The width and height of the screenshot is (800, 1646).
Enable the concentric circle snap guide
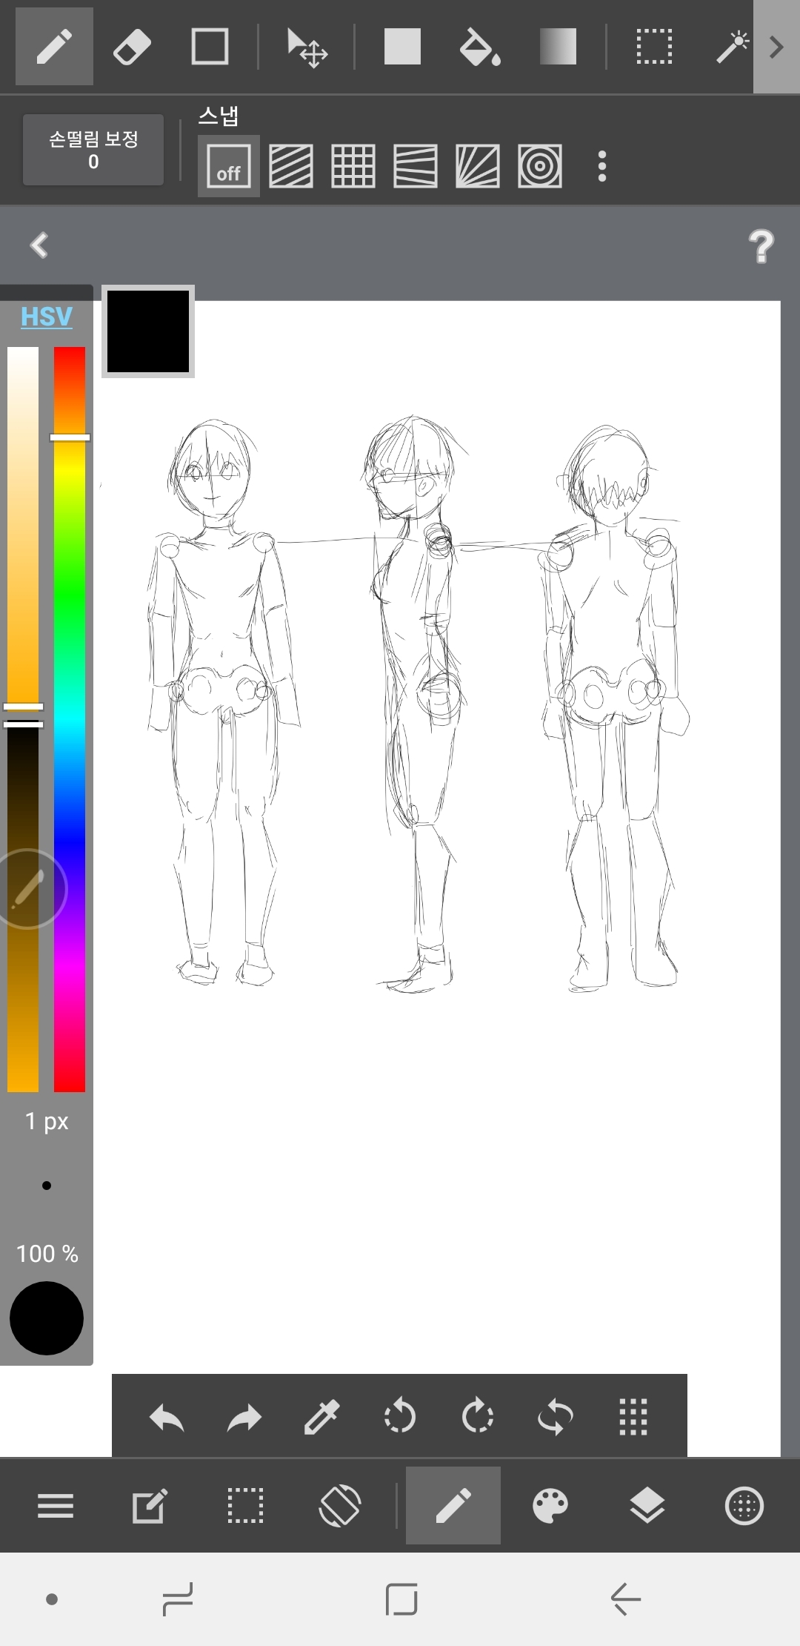539,166
